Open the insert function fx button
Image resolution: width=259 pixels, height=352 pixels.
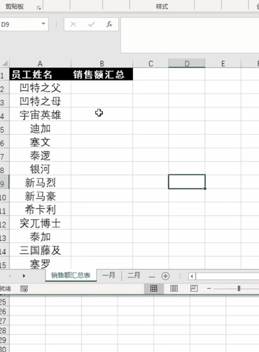[109, 24]
